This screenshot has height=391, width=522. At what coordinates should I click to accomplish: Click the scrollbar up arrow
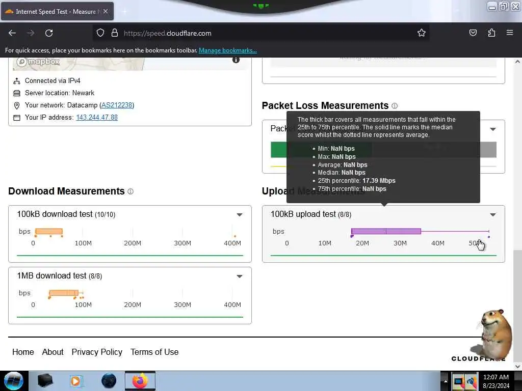click(x=517, y=62)
